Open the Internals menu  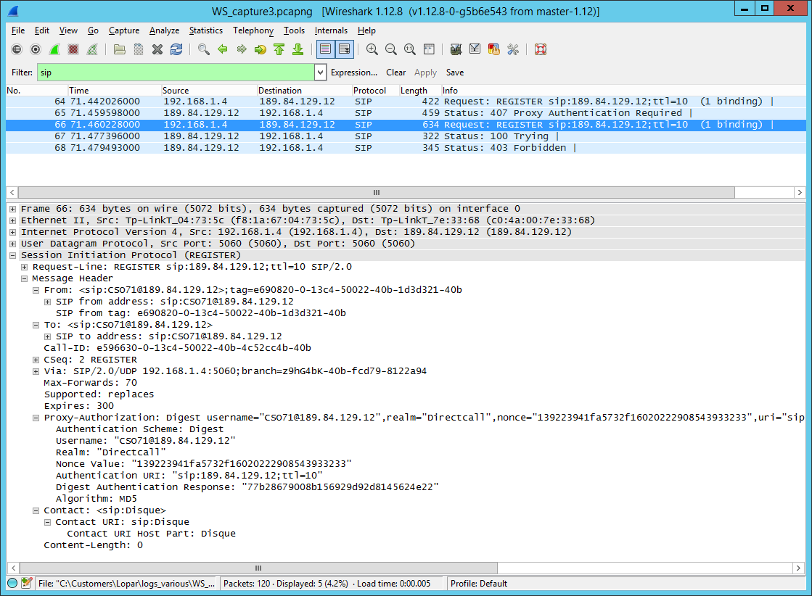331,30
